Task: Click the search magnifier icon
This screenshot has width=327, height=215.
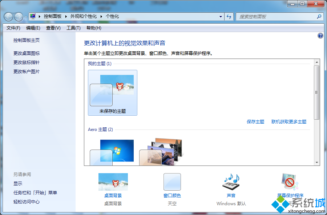Action: pos(318,17)
